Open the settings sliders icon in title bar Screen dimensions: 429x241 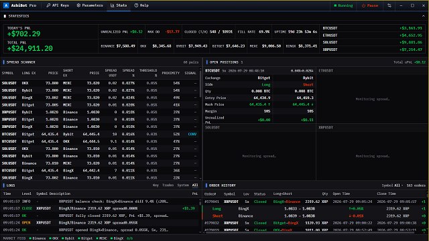pyautogui.click(x=389, y=5)
